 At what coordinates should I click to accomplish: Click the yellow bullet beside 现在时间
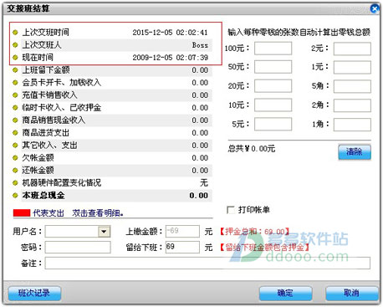(x=15, y=58)
